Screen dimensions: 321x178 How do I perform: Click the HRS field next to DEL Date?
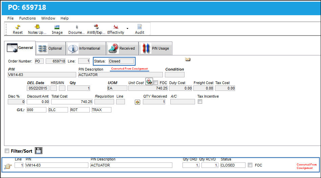click(x=53, y=88)
